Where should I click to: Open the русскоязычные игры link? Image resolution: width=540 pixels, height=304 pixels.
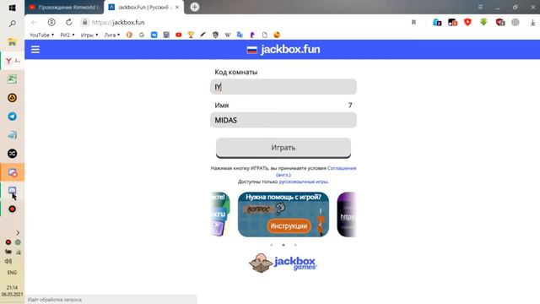303,182
